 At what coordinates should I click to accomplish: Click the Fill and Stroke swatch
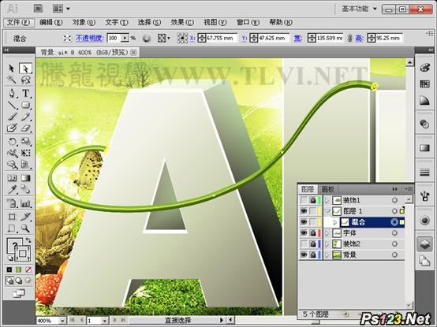tap(19, 250)
